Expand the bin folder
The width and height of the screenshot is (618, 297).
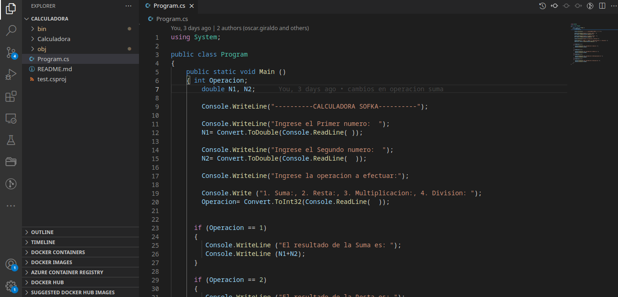42,28
